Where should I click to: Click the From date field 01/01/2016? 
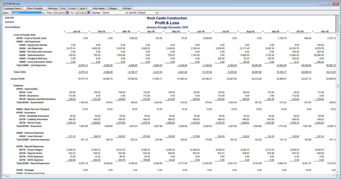tap(59, 13)
